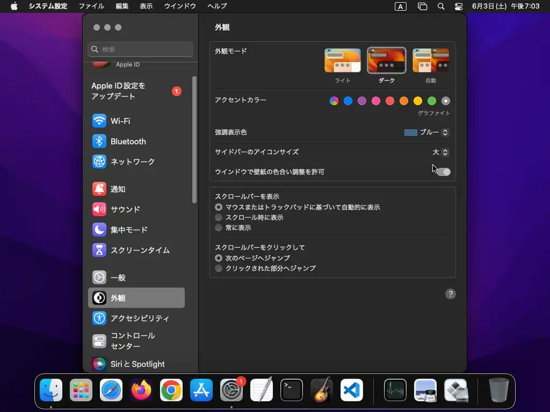This screenshot has width=550, height=412.
Task: Open サイドバーのアイコンサイズ dropdown
Action: point(440,152)
